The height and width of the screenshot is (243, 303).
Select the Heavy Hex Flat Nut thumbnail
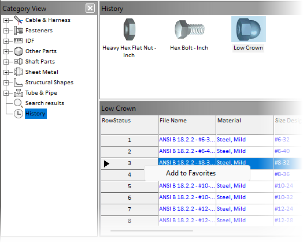point(130,29)
